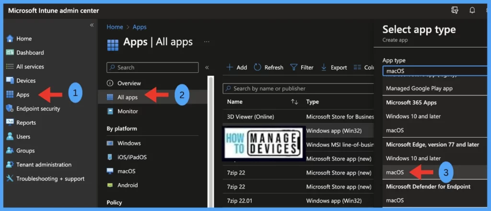
Task: Collapse the Apps submenu pane chevron
Action: [x=207, y=67]
